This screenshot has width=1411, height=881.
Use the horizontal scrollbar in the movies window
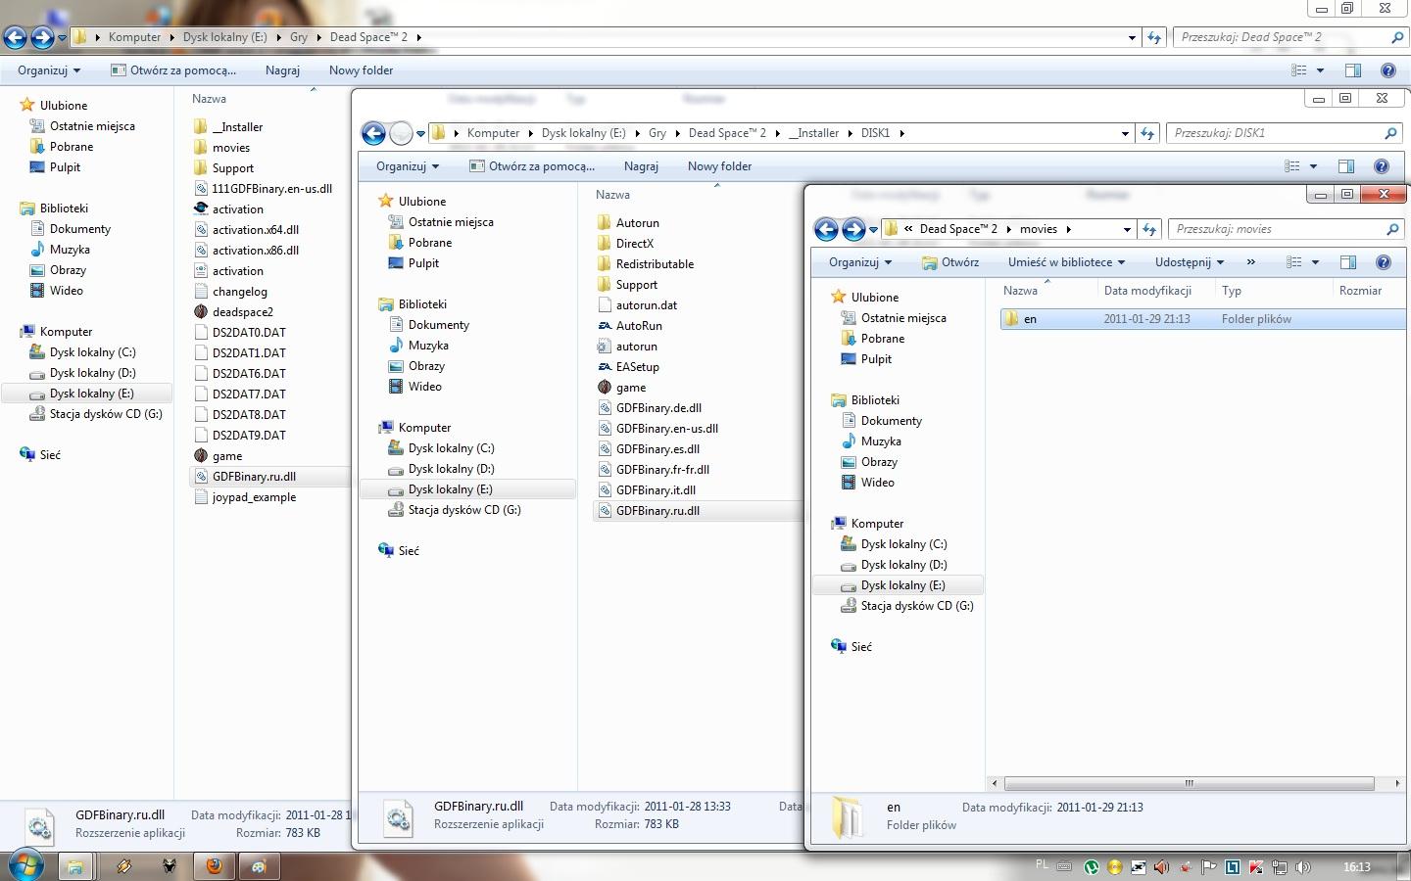(1189, 783)
